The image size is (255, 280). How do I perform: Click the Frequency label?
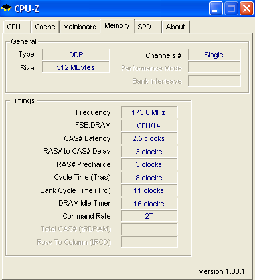93,112
